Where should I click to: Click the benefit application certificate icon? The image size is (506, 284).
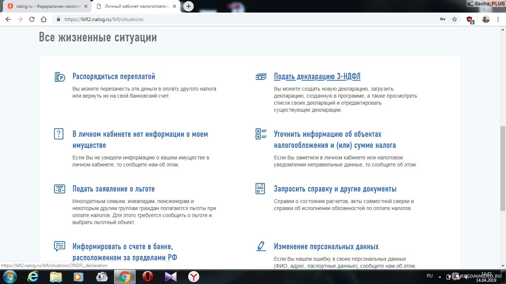59,189
